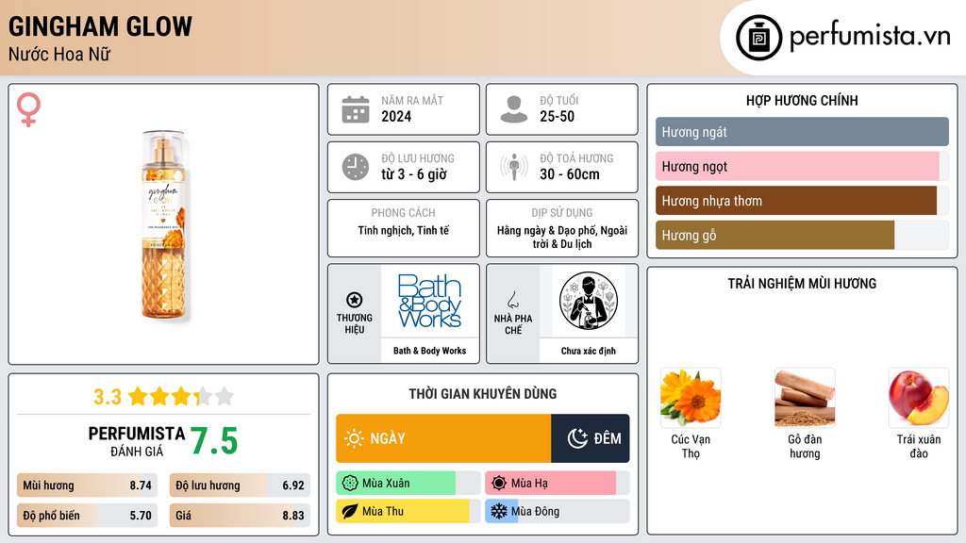
Task: Click the age range value 25-50
Action: [557, 116]
